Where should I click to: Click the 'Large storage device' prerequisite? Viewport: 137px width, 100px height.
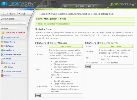[63, 84]
